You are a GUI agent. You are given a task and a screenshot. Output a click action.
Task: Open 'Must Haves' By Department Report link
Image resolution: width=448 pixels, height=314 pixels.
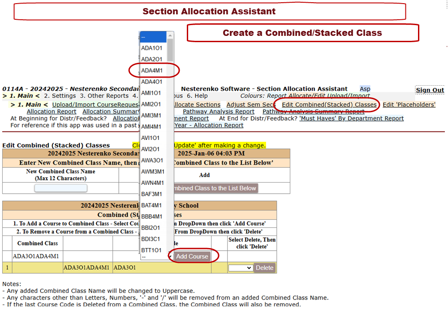[x=351, y=118]
